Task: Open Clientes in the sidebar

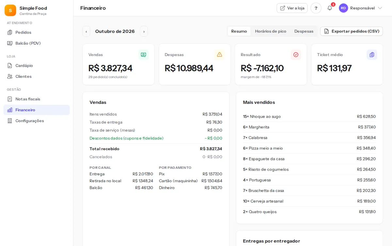Action: [x=37, y=76]
